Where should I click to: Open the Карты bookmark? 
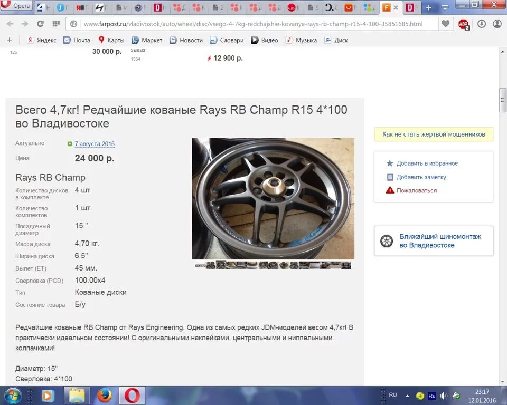point(111,40)
